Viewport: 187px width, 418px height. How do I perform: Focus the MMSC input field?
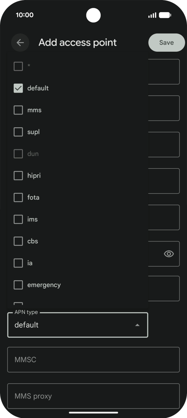tap(94, 360)
